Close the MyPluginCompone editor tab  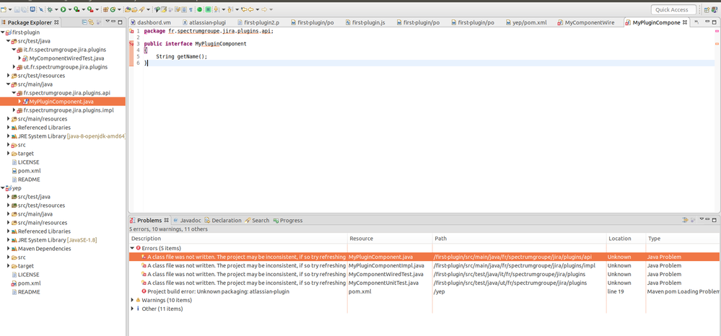pyautogui.click(x=685, y=22)
